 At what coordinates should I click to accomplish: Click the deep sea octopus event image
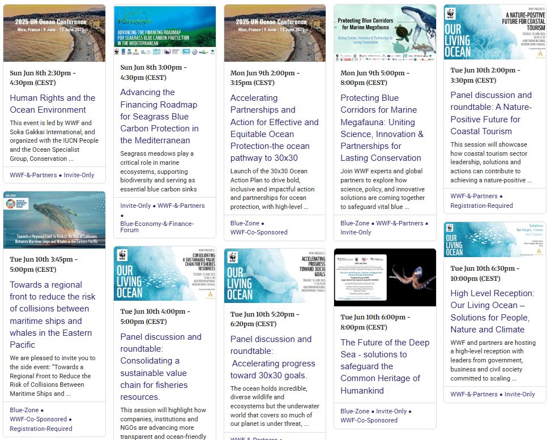pyautogui.click(x=385, y=277)
